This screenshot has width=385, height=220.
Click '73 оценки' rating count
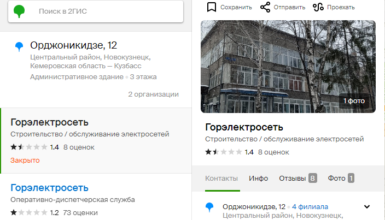tap(80, 213)
